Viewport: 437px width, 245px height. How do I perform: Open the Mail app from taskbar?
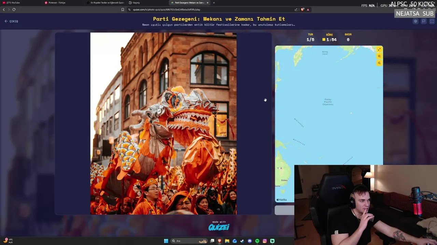coord(235,241)
